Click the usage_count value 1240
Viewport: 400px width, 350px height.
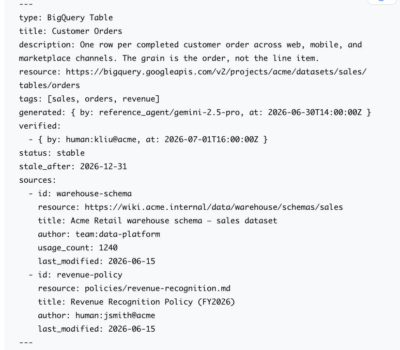pyautogui.click(x=108, y=248)
